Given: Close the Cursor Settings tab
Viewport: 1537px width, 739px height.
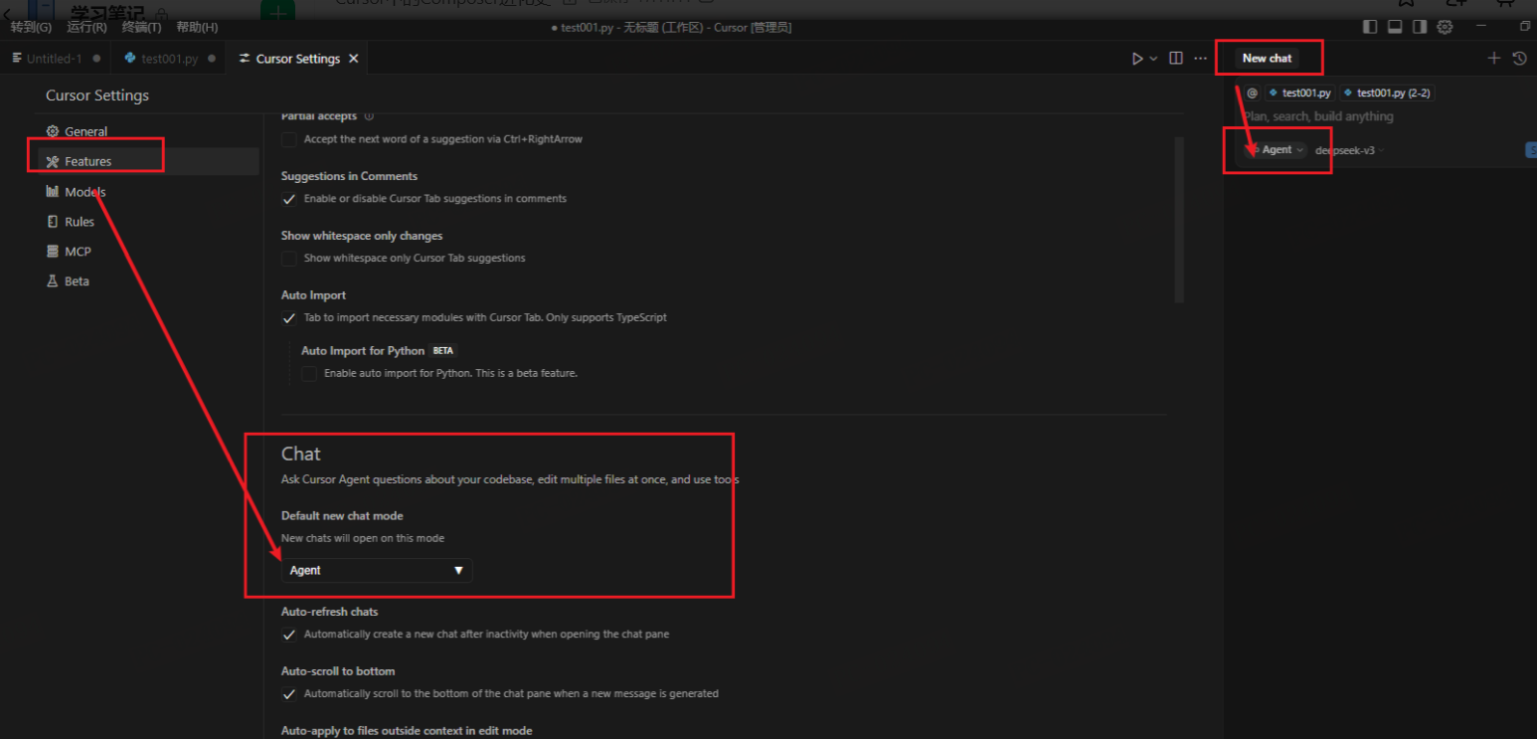Looking at the screenshot, I should tap(353, 59).
